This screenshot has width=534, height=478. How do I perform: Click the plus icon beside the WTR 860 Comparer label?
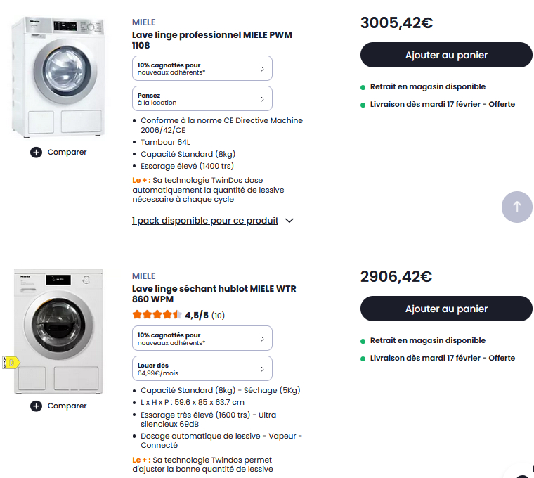click(x=36, y=406)
